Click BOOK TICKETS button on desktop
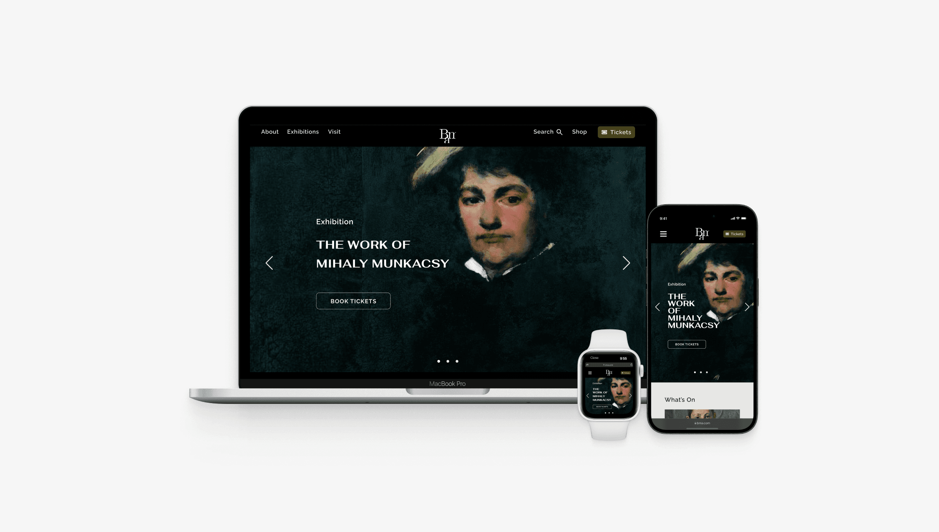Image resolution: width=939 pixels, height=532 pixels. click(x=353, y=301)
